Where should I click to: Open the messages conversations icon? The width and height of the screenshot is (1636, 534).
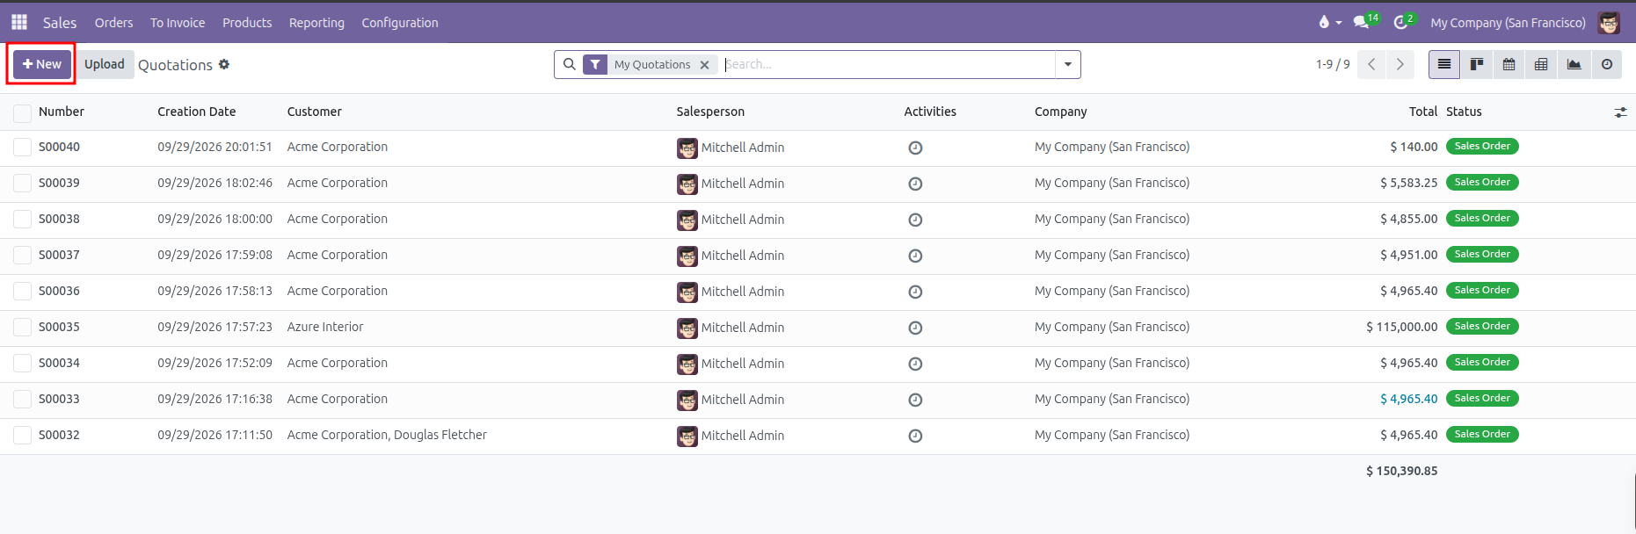click(1361, 22)
